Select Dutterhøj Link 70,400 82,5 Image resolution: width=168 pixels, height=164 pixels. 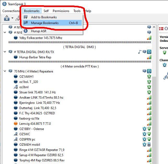[38, 108]
